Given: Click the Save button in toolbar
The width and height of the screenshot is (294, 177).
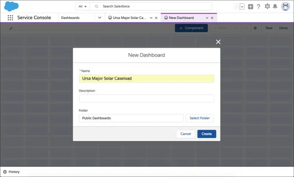Looking at the screenshot, I should point(269,28).
